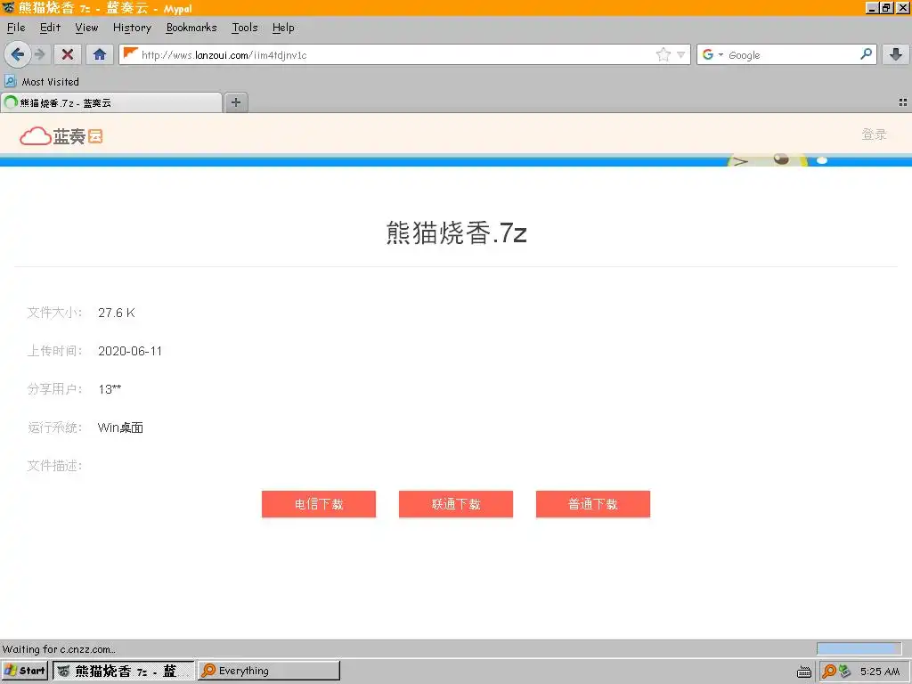The image size is (912, 684).
Task: Click the status text Waiting for c.cnzz.com
Action: click(59, 649)
